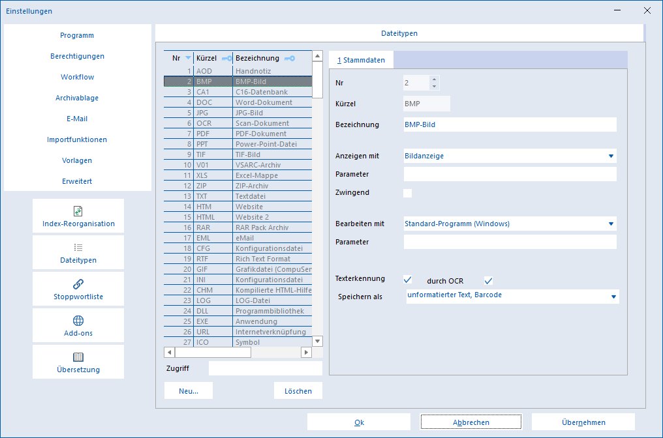Select the 1 Stammdaten tab

tap(361, 60)
